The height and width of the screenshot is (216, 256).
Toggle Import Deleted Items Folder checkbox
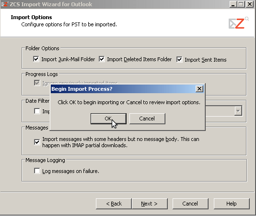tap(102, 59)
